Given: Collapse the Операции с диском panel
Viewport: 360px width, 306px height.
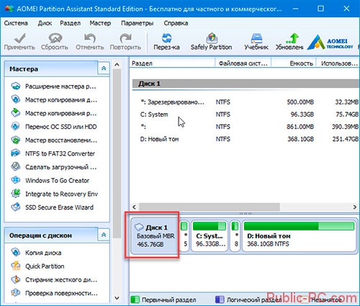Looking at the screenshot, I should [104, 235].
